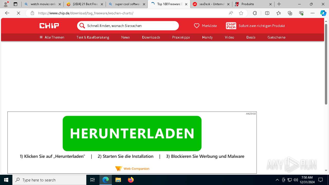Open the Edge profile icon

(6, 4)
